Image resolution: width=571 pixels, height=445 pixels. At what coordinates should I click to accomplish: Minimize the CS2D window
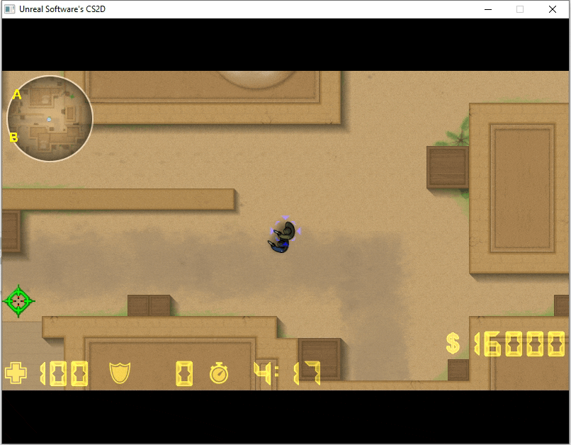click(488, 9)
